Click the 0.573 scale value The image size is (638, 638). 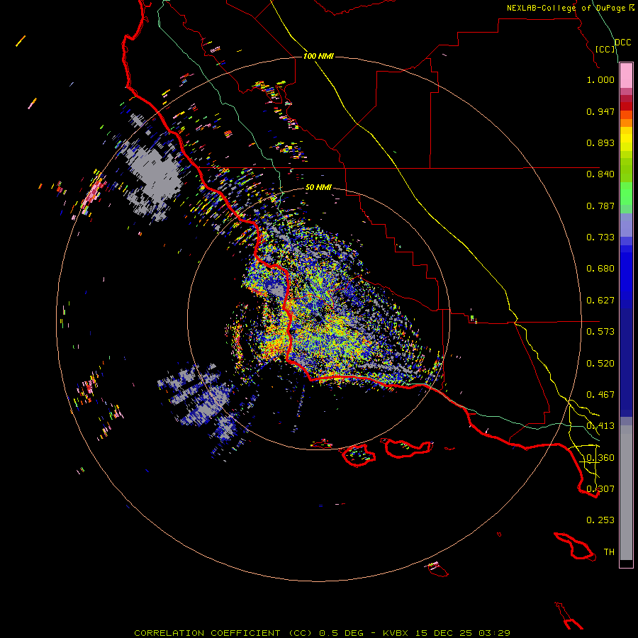[x=600, y=332]
